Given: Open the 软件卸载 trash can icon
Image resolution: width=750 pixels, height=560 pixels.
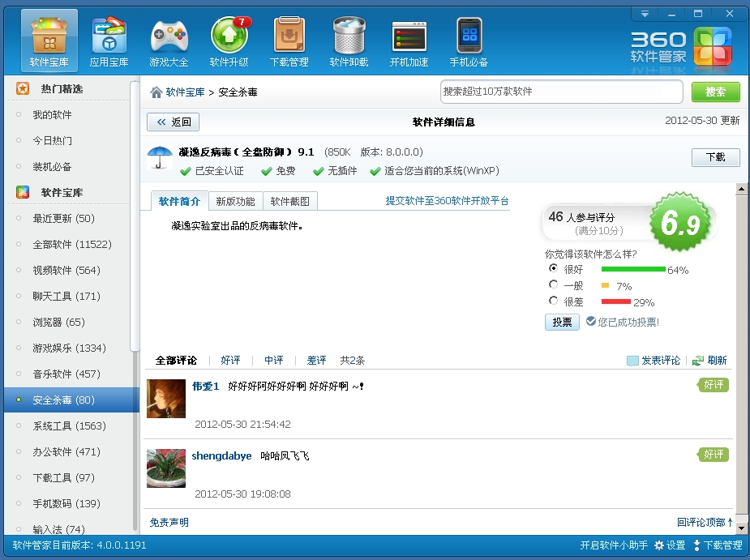Looking at the screenshot, I should [349, 41].
